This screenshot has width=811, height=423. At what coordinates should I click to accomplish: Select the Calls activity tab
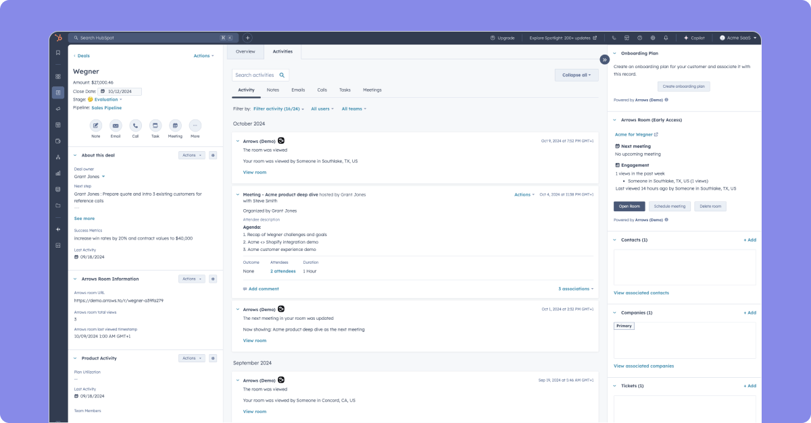[322, 90]
